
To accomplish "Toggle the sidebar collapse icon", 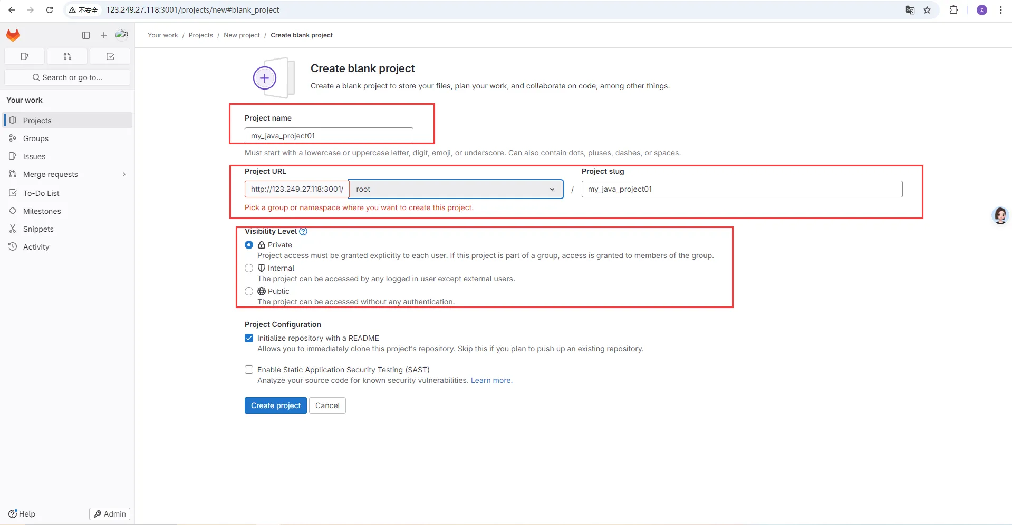I will pyautogui.click(x=86, y=35).
